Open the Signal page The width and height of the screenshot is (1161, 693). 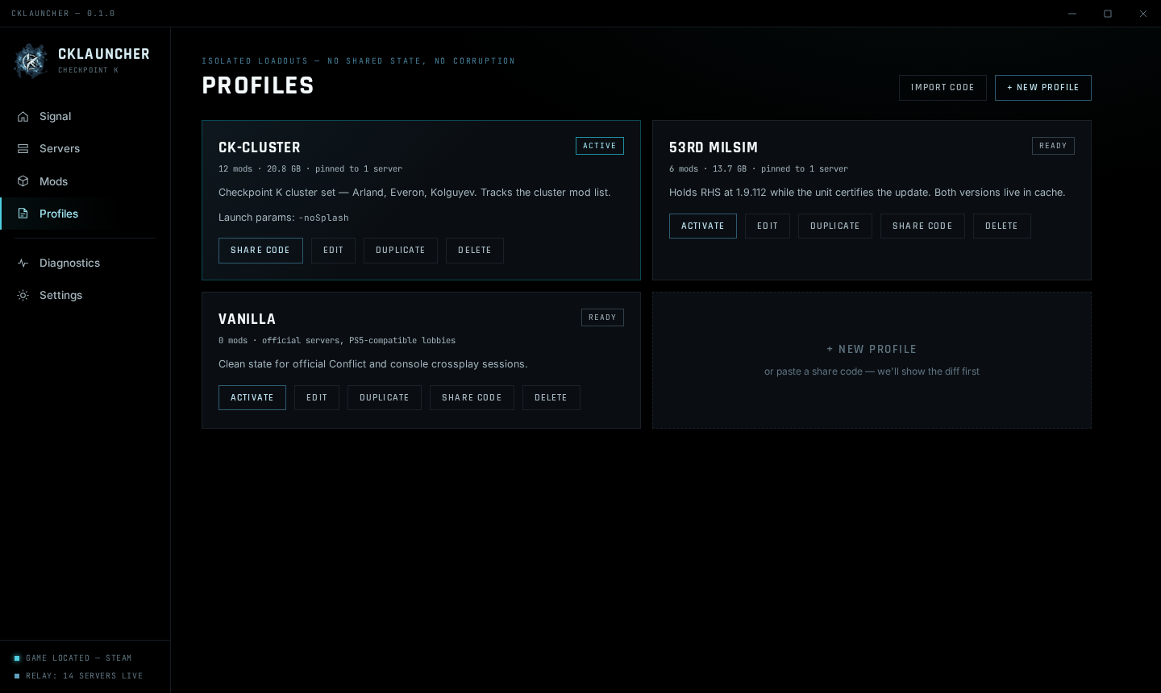click(x=85, y=116)
